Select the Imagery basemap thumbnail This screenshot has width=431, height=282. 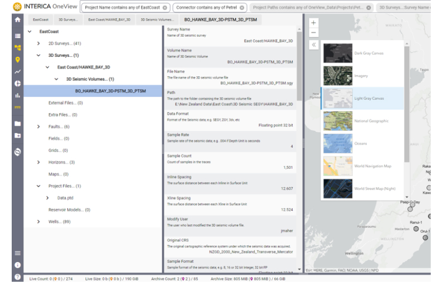coord(338,76)
